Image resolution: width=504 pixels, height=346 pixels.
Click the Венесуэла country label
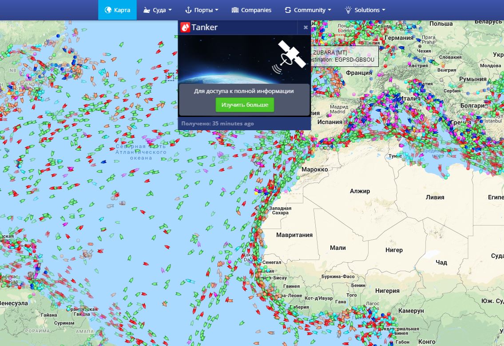coord(13,303)
